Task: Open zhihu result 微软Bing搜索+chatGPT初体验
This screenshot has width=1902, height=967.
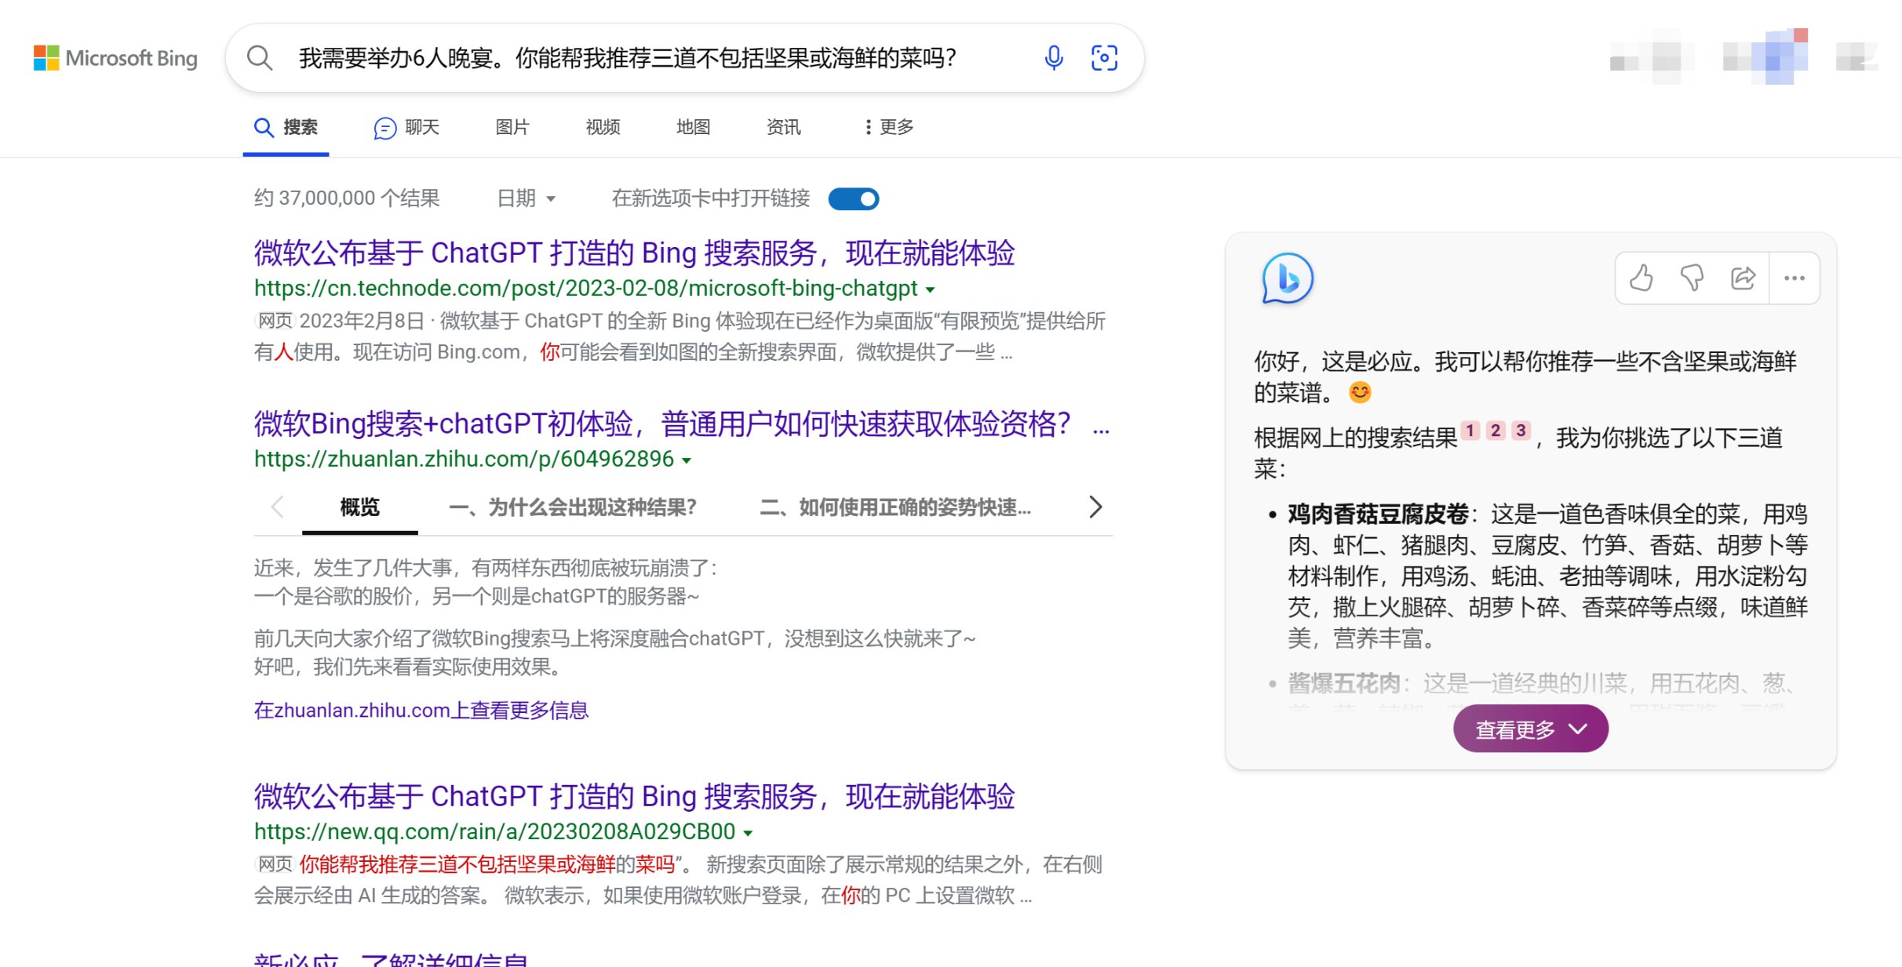Action: (662, 424)
